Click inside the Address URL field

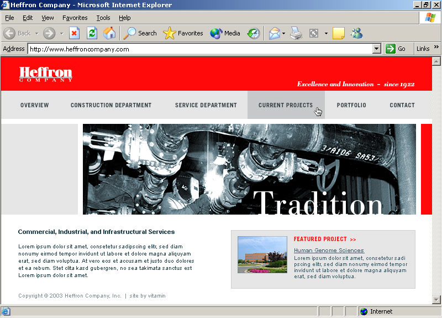coord(199,49)
